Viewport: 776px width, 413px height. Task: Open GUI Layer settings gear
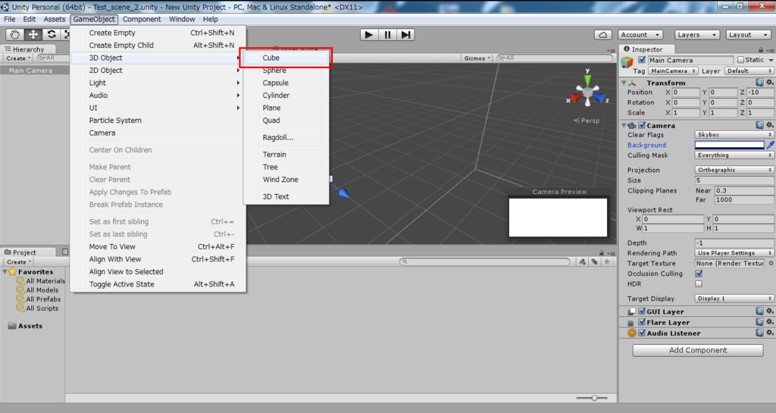tap(770, 311)
